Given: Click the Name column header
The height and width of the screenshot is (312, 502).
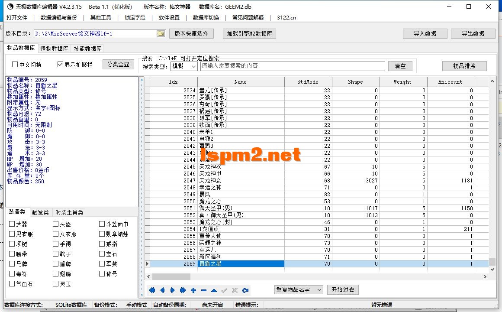Looking at the screenshot, I should (241, 82).
